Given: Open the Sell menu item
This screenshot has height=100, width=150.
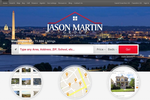Looking at the screenshot, I should (x=28, y=3).
